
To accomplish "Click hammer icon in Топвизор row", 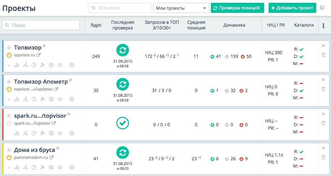I will pos(43,65).
